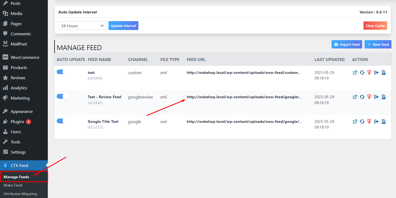Go to Make Feed submenu

tap(13, 185)
